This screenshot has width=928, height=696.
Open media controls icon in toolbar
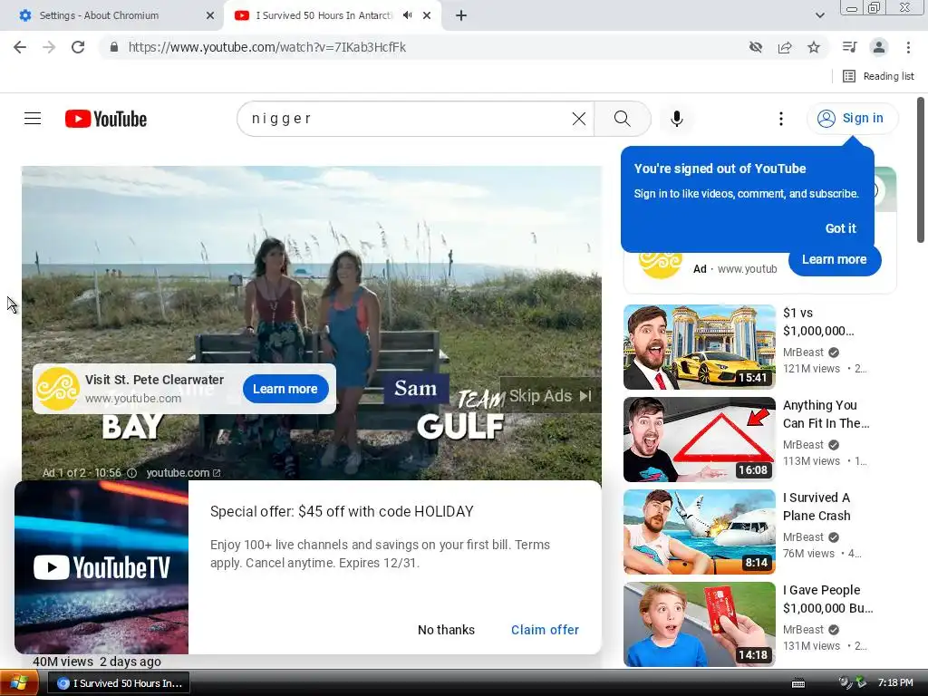850,47
